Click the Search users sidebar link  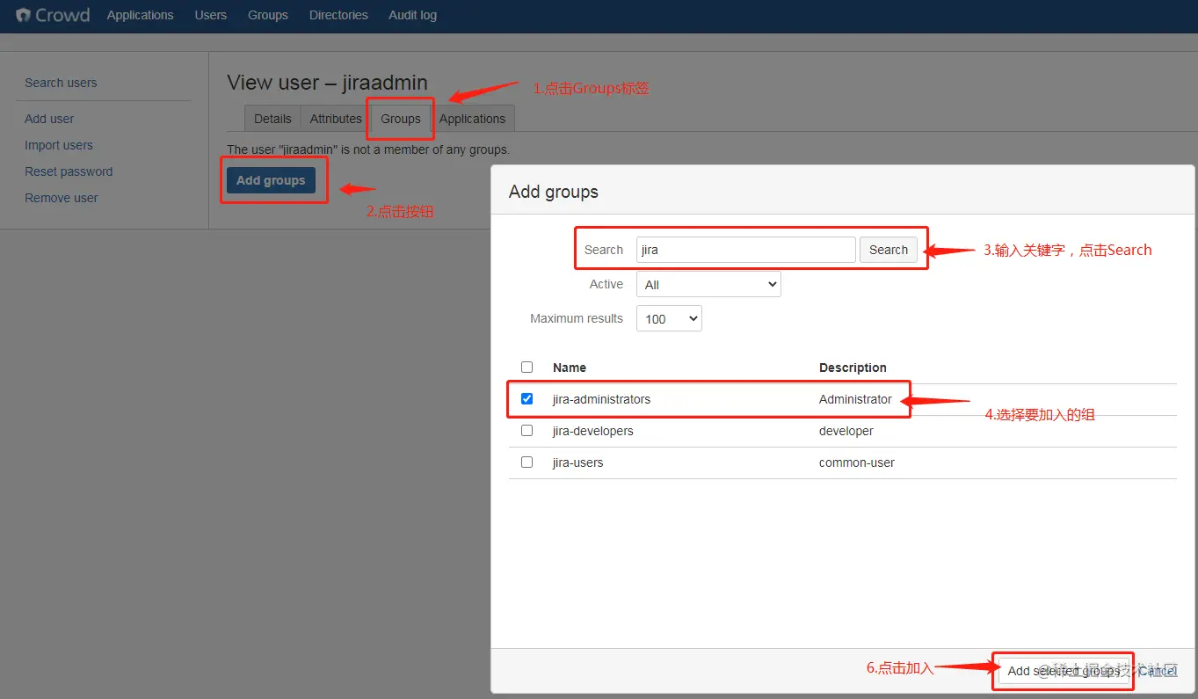[61, 83]
